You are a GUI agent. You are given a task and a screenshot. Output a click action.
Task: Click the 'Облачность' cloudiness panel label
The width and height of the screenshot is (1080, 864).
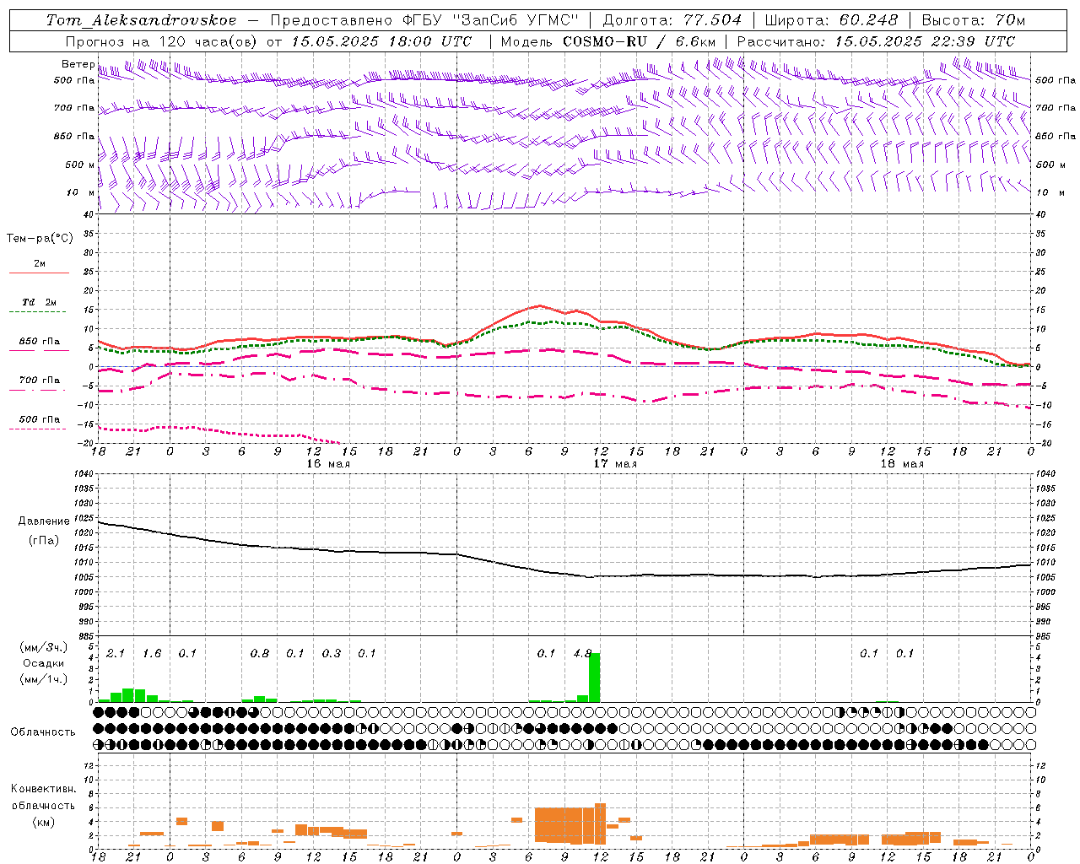coord(43,732)
